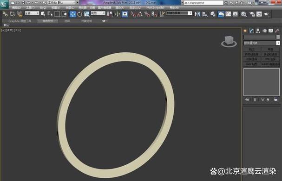This screenshot has height=181, width=282.
Task: Click the object color swatch beside name field
Action: click(x=278, y=37)
